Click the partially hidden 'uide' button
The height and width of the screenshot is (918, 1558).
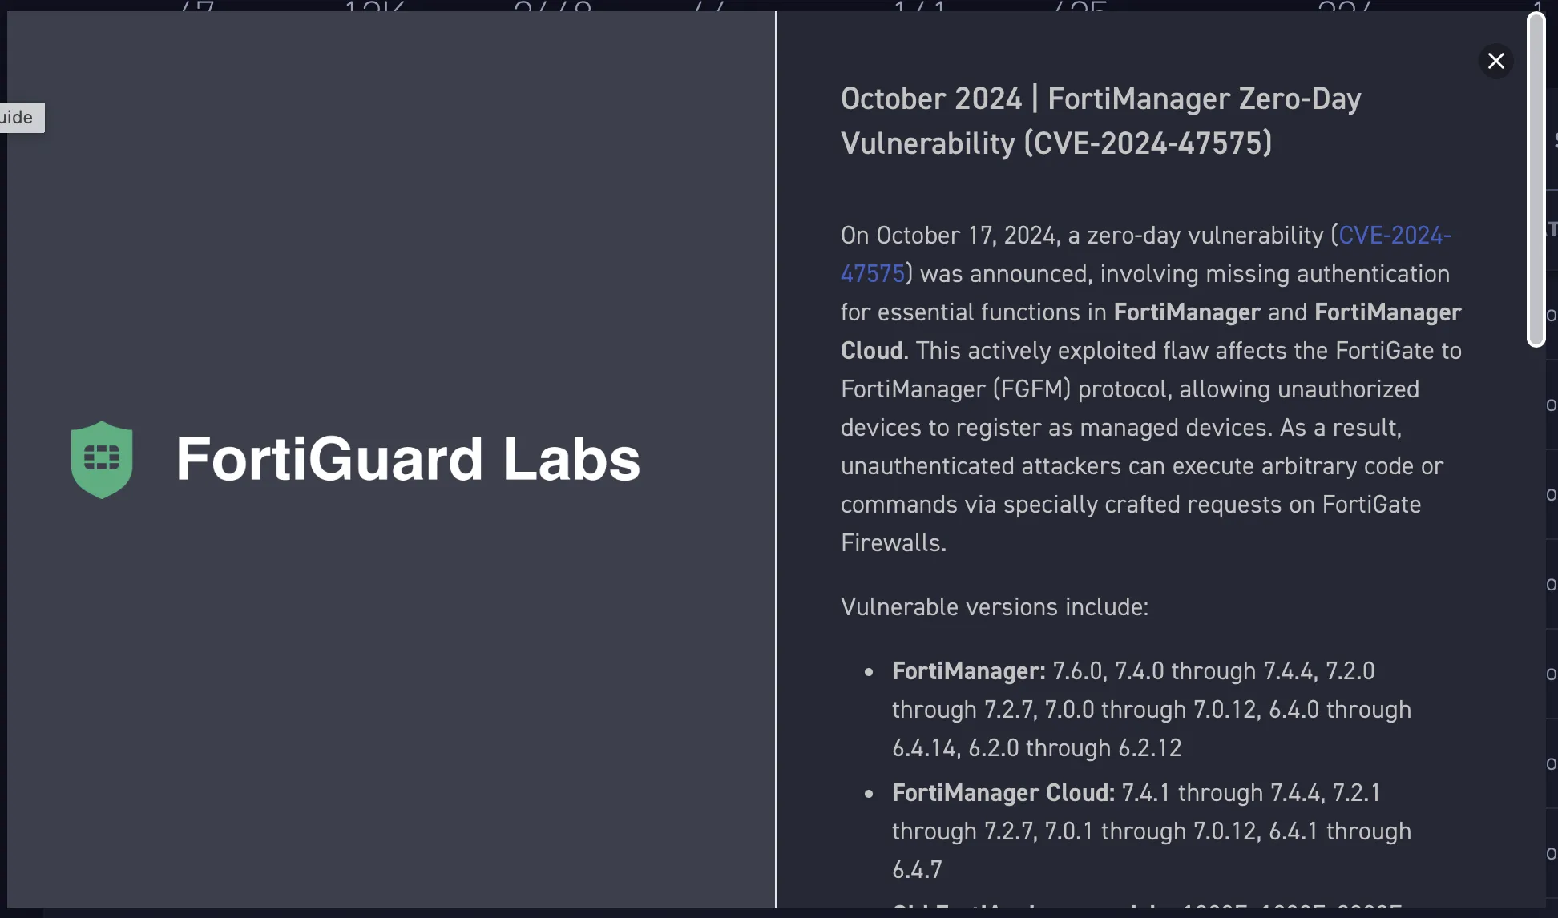tap(21, 118)
